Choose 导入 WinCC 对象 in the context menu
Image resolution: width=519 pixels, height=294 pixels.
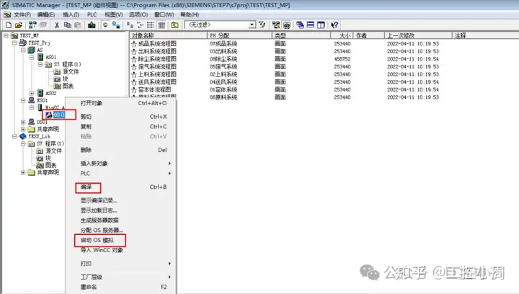(121, 250)
